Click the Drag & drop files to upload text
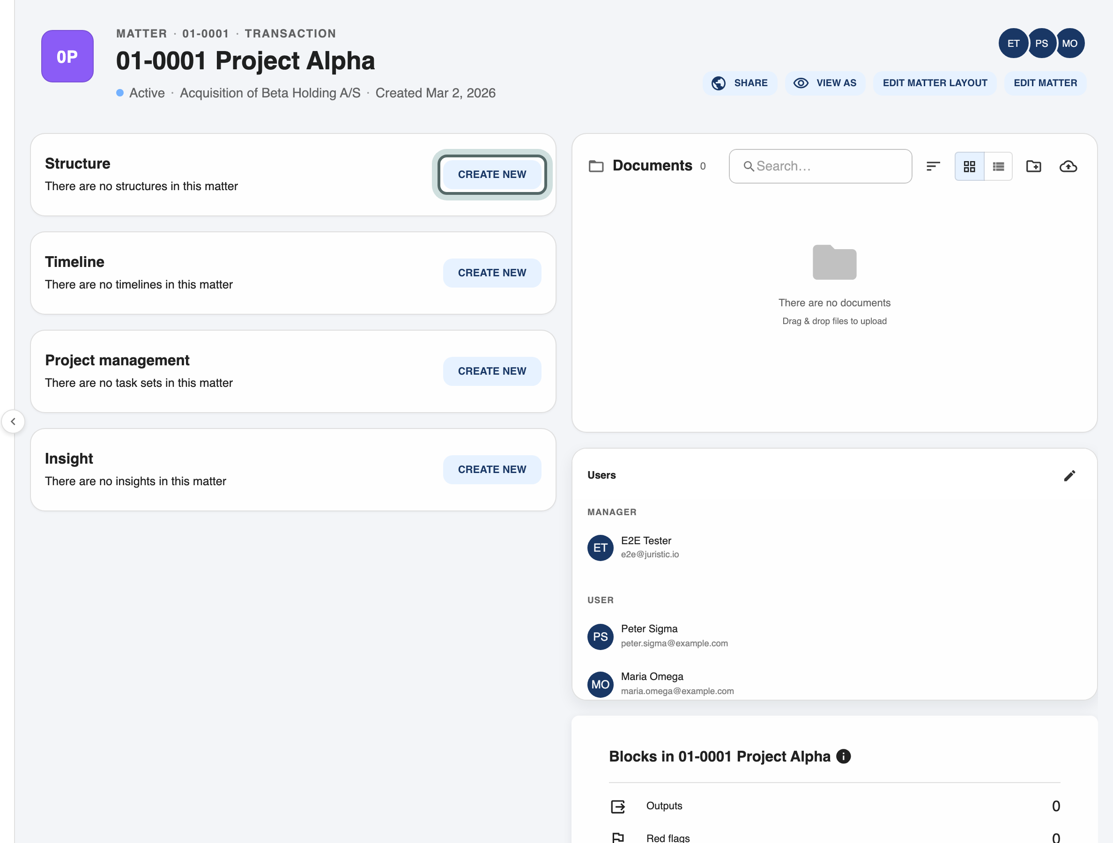 coord(834,321)
